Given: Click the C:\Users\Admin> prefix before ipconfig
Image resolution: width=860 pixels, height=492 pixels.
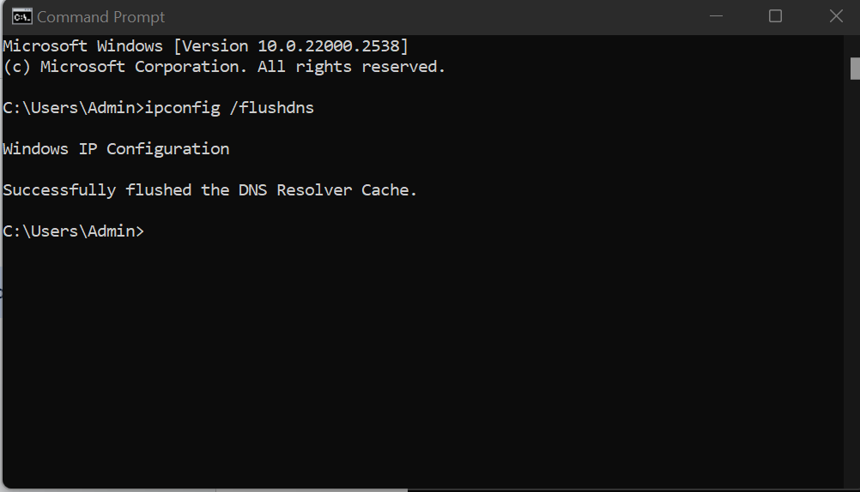Looking at the screenshot, I should tap(73, 108).
